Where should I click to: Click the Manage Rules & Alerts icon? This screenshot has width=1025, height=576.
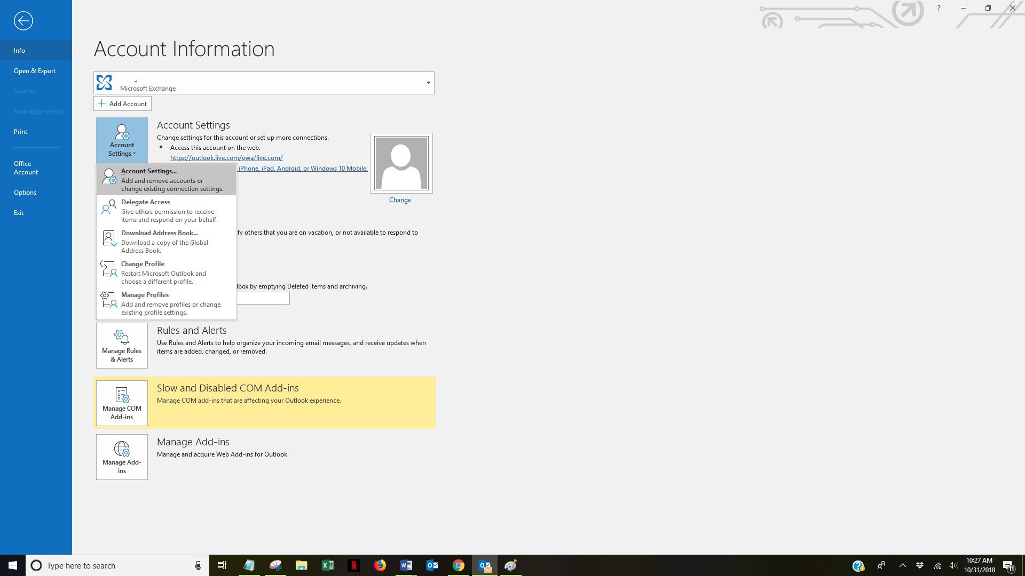click(x=122, y=345)
